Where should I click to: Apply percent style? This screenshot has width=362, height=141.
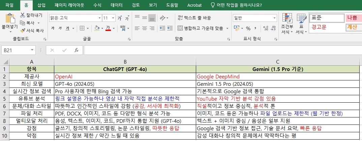[248, 28]
